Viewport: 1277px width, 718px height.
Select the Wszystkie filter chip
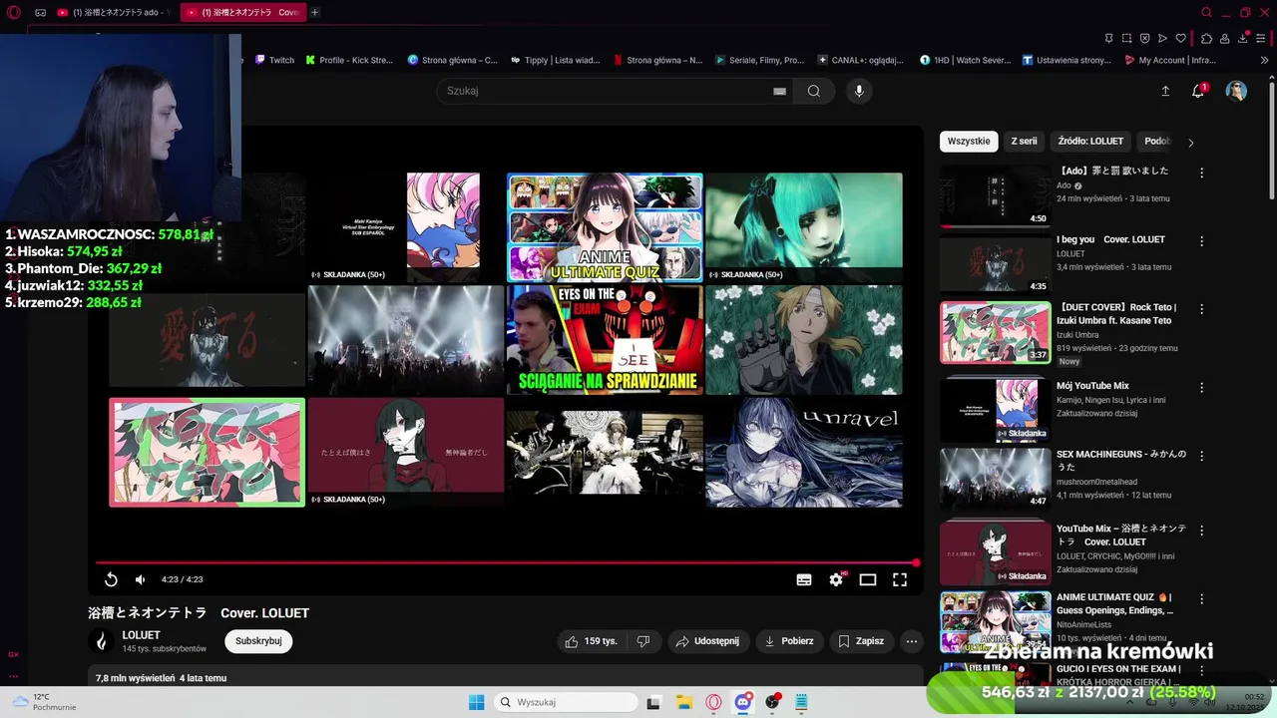coord(969,142)
